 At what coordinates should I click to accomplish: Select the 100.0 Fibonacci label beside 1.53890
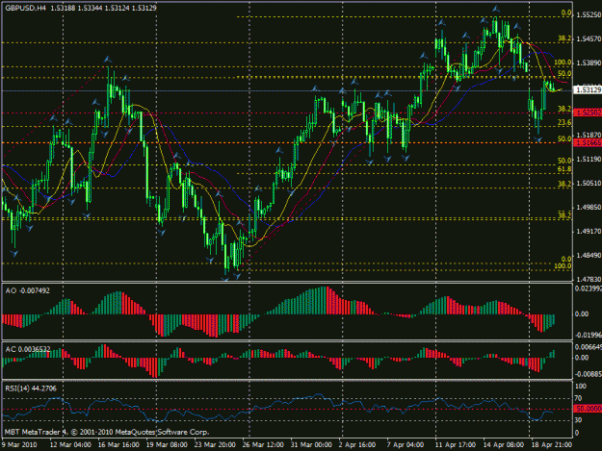563,63
